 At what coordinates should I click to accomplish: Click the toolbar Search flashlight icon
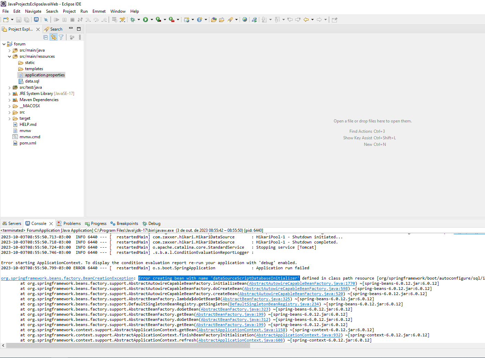pyautogui.click(x=230, y=20)
